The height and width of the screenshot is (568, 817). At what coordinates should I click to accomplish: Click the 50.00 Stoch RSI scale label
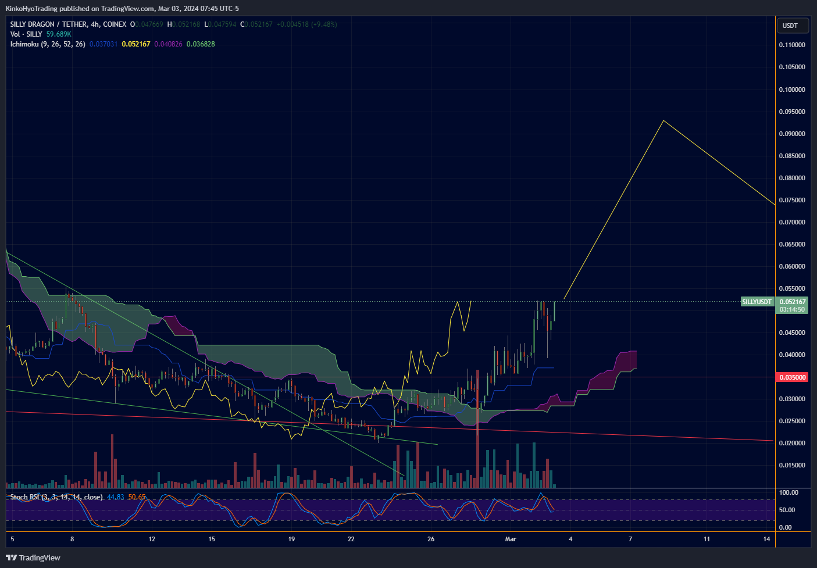787,510
